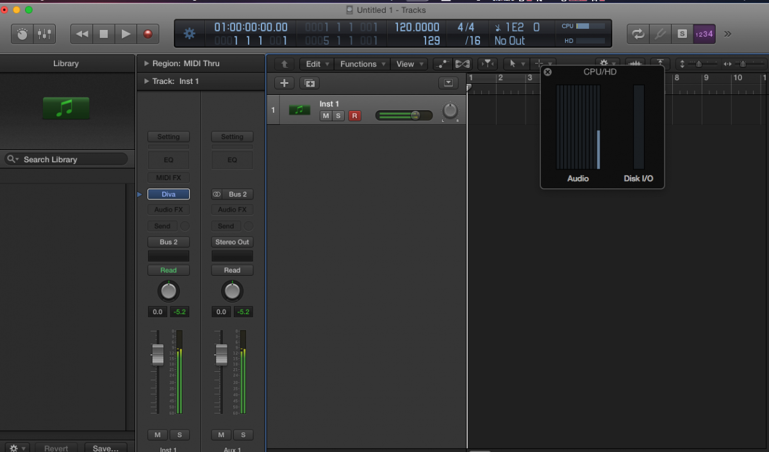The image size is (769, 452).
Task: Open the View menu
Action: pos(410,64)
